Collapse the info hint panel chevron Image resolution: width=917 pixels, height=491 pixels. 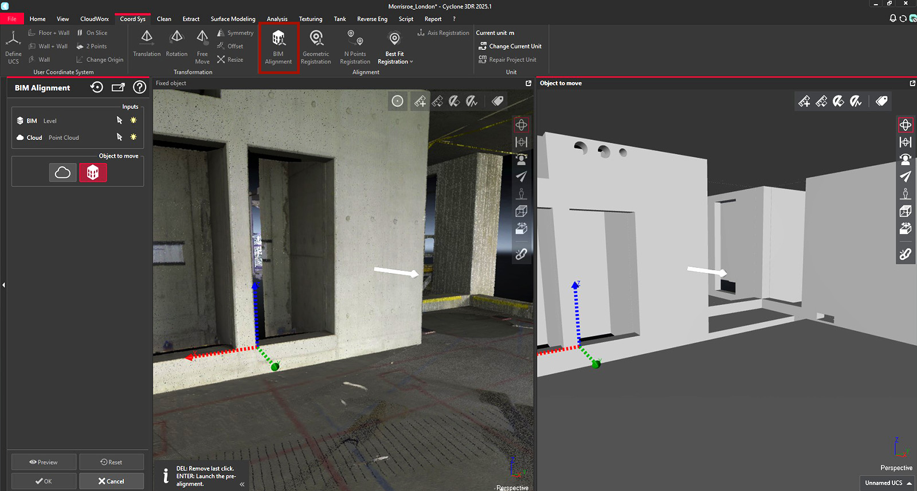[x=242, y=484]
